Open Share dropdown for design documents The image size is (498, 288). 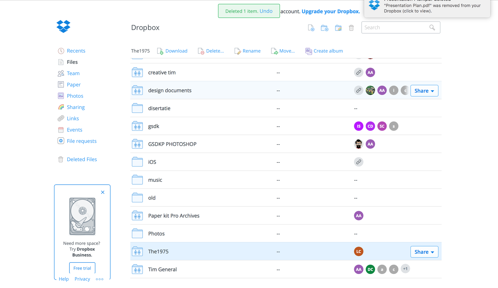pos(424,91)
